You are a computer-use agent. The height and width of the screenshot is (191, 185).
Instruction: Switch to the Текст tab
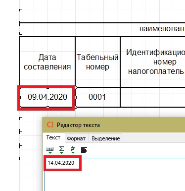click(53, 137)
